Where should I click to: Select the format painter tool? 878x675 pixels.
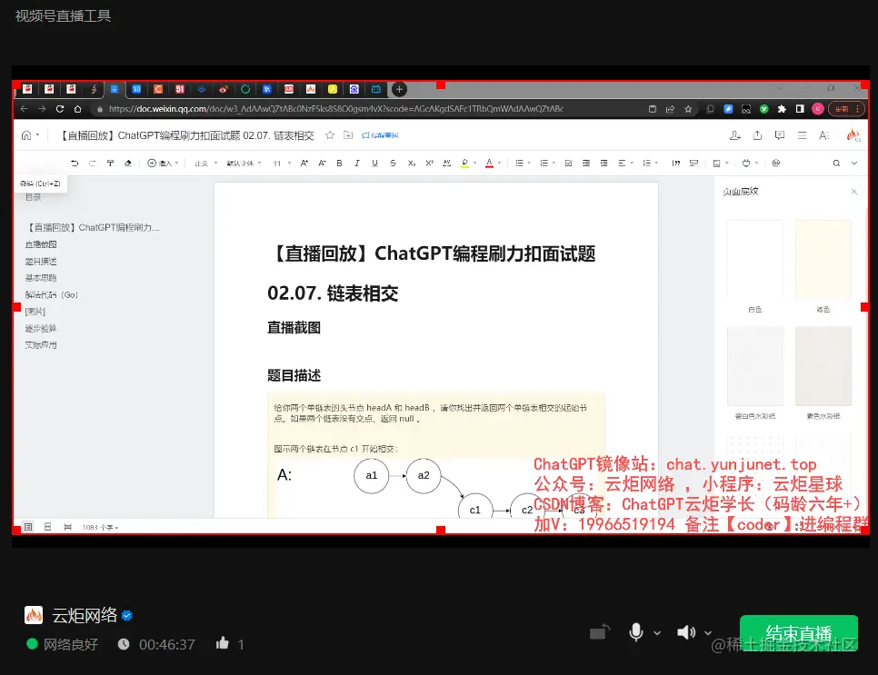click(x=110, y=163)
